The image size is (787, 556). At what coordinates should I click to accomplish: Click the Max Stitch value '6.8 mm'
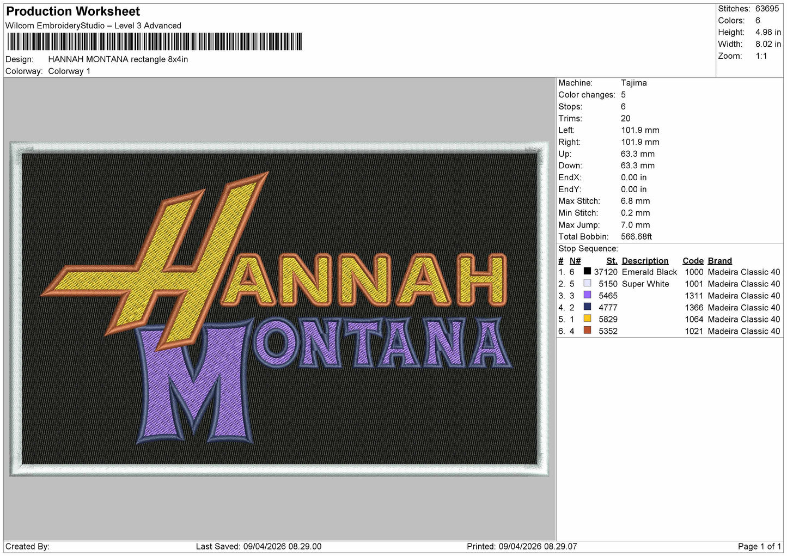(x=636, y=201)
